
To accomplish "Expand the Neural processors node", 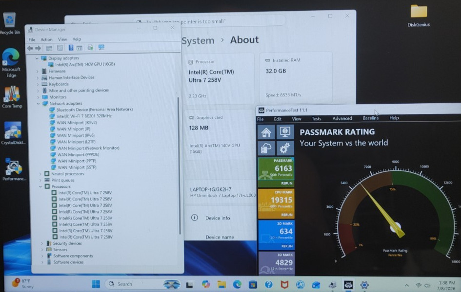I will pos(40,174).
